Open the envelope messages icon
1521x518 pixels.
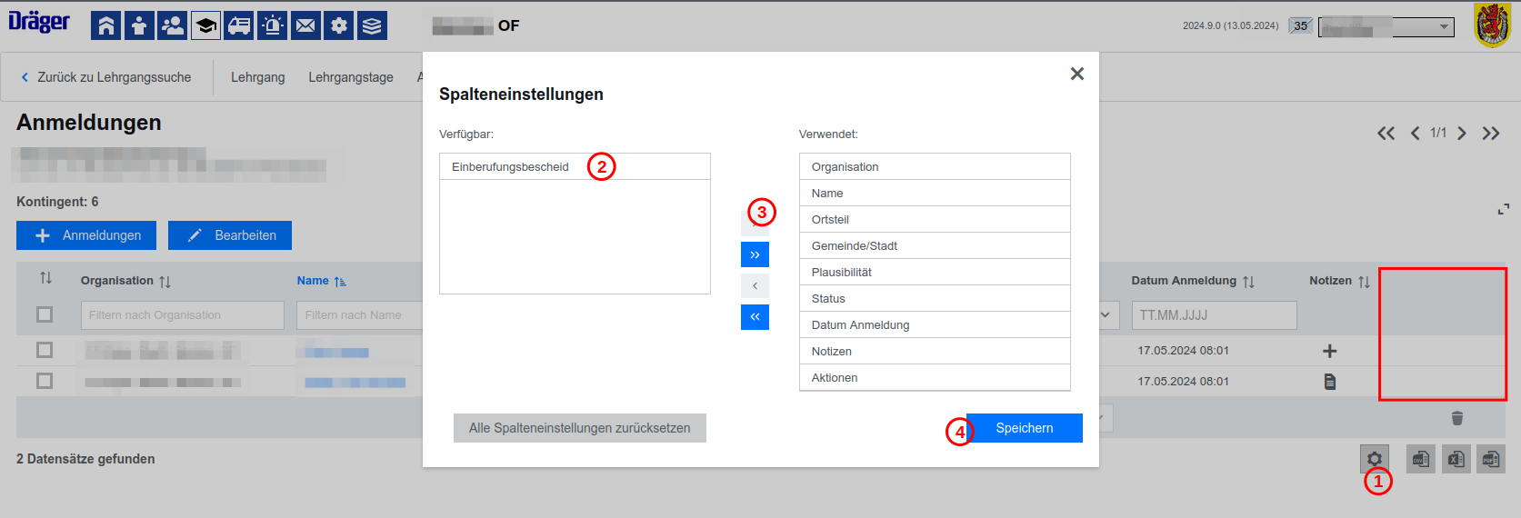pos(305,25)
